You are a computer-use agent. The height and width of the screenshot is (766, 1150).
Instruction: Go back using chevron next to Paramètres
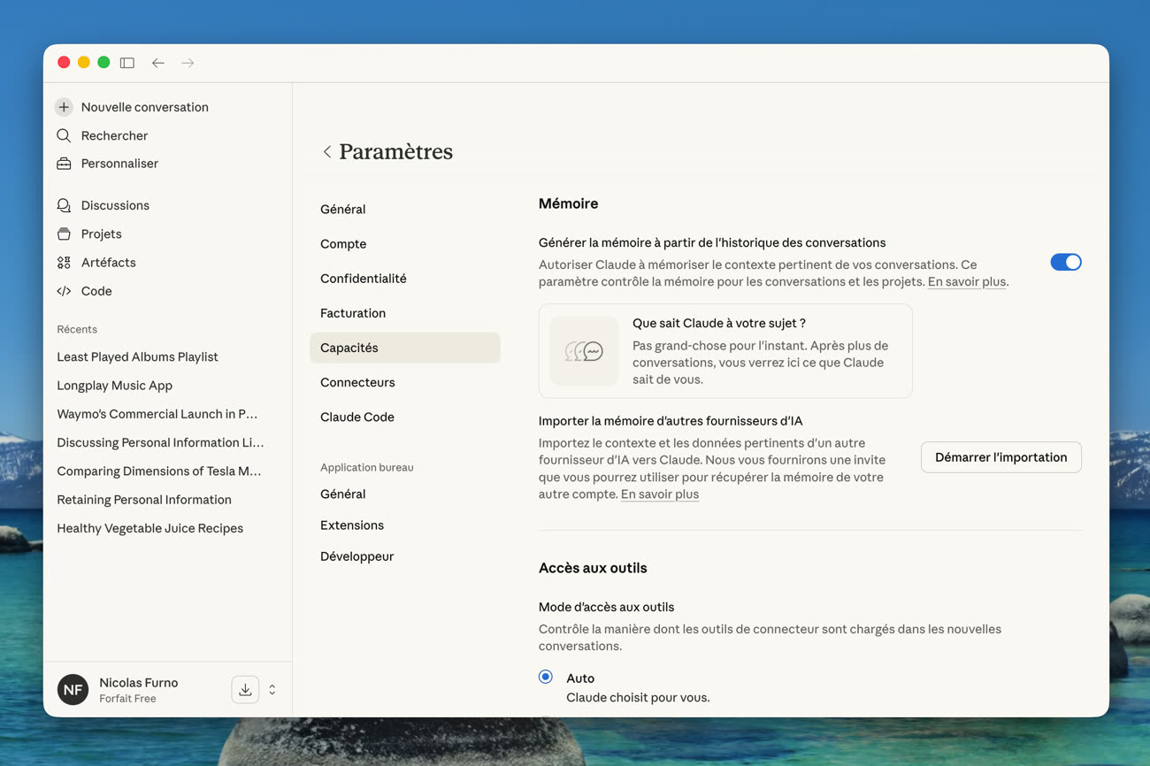326,152
